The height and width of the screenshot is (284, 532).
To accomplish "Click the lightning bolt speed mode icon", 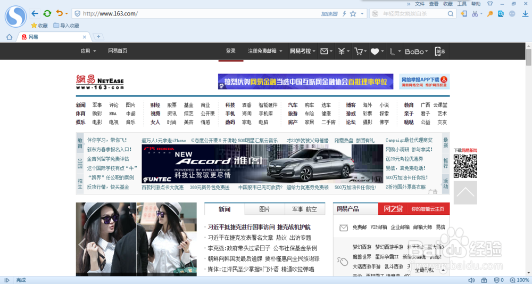I will click(x=344, y=14).
